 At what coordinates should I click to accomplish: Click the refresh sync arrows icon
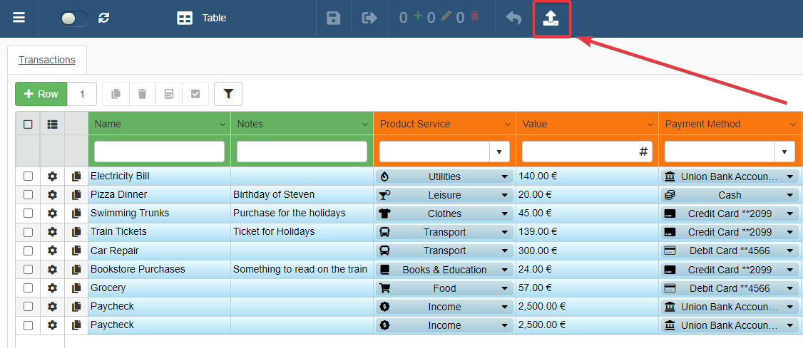104,19
